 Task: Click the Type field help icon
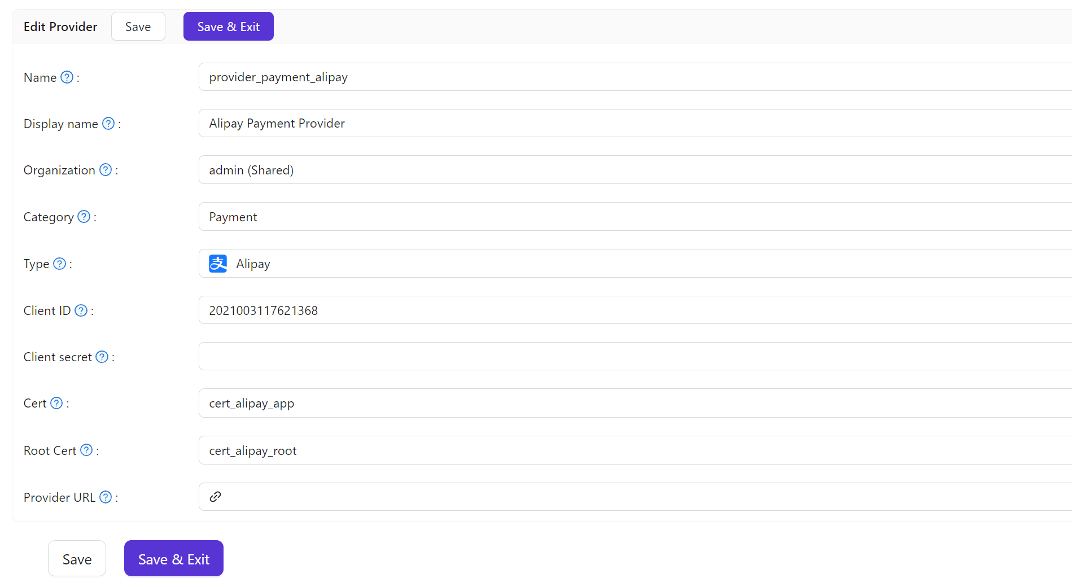[60, 264]
